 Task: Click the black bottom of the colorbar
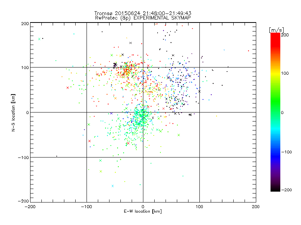275,189
